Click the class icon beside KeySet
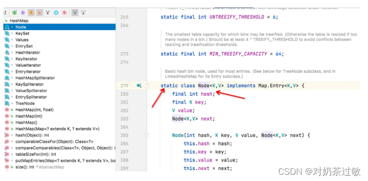Image resolution: width=368 pixels, height=181 pixels. pyautogui.click(x=7, y=34)
